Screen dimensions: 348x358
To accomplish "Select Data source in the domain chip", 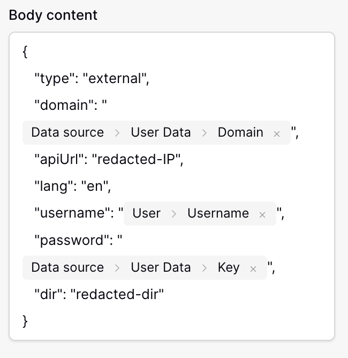I will 67,132.
